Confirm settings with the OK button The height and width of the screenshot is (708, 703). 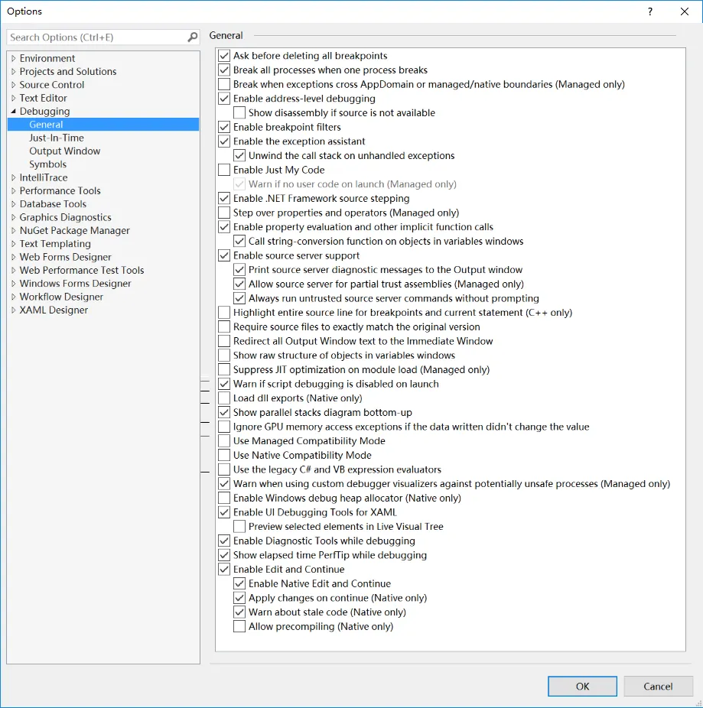pos(582,687)
